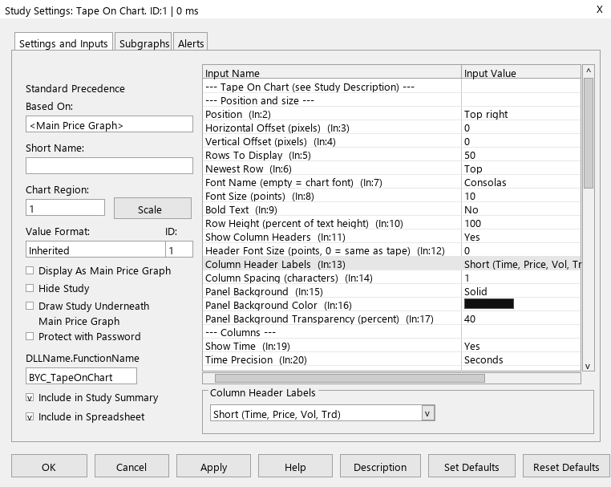The height and width of the screenshot is (487, 611).
Task: Switch to the Subgraphs tab
Action: [144, 42]
